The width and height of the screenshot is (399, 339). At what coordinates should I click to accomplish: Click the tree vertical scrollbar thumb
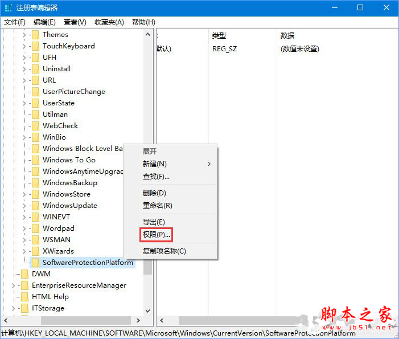(147, 267)
